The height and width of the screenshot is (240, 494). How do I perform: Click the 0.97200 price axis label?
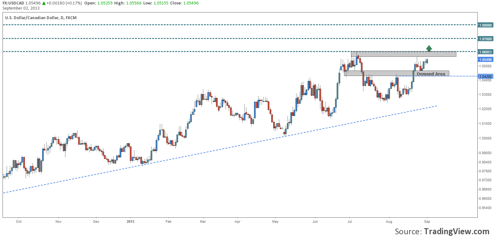pyautogui.click(x=485, y=180)
